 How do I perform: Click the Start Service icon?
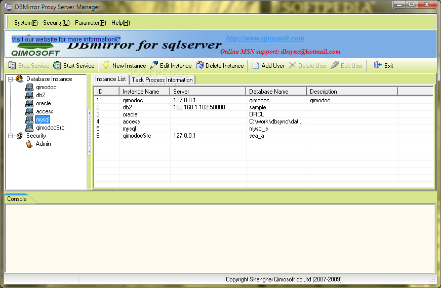(57, 65)
